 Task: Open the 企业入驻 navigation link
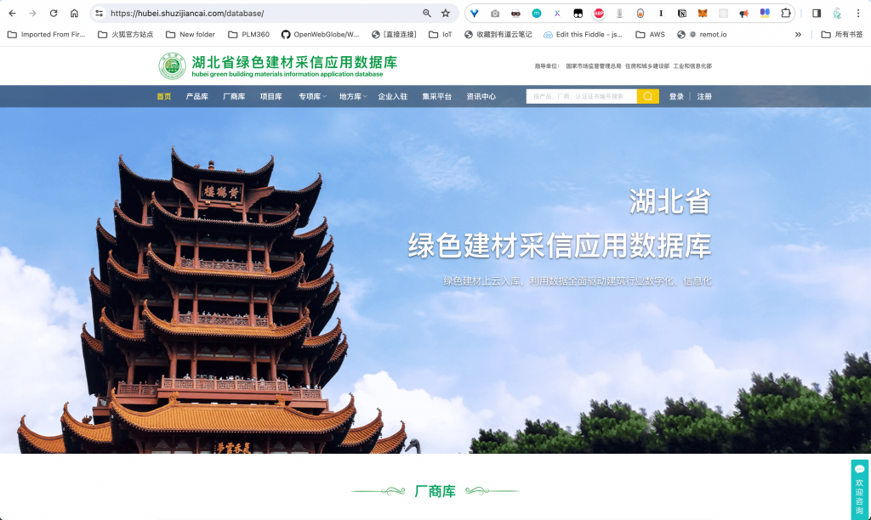(392, 97)
